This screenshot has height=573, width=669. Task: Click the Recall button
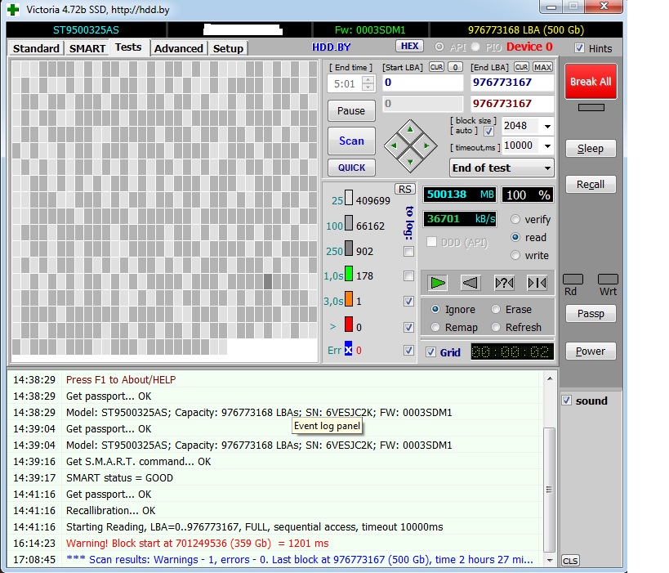tap(591, 185)
